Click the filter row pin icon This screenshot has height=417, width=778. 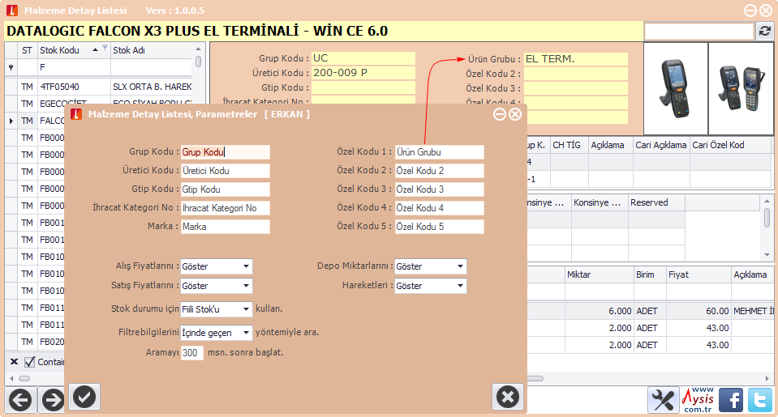click(x=11, y=67)
